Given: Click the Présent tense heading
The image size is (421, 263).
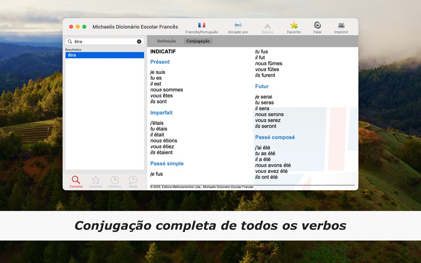Looking at the screenshot, I should click(160, 62).
